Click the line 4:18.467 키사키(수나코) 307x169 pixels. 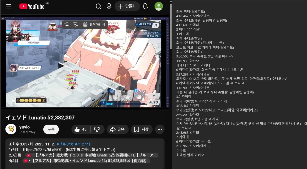pyautogui.click(x=193, y=16)
